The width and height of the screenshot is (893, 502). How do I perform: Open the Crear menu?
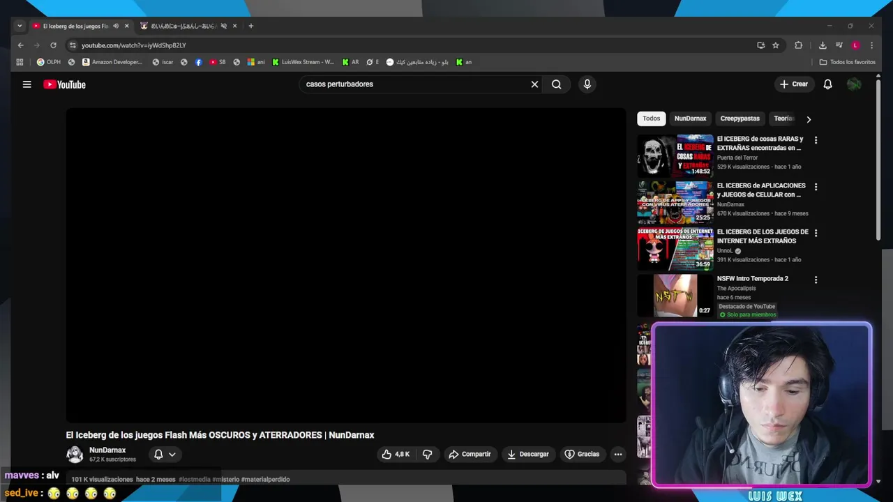(794, 84)
